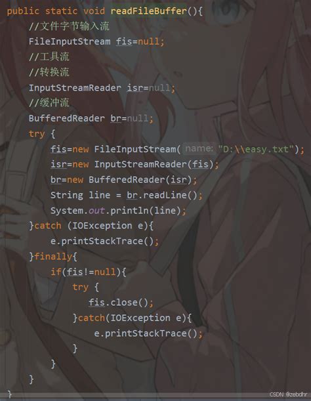Click the 'name:' parameter hint in FileInputStream
The height and width of the screenshot is (401, 311).
pyautogui.click(x=199, y=148)
